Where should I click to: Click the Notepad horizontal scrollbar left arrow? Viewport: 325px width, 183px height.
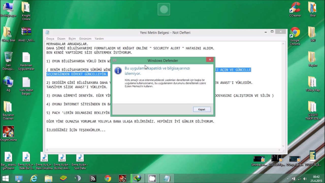coord(47,150)
